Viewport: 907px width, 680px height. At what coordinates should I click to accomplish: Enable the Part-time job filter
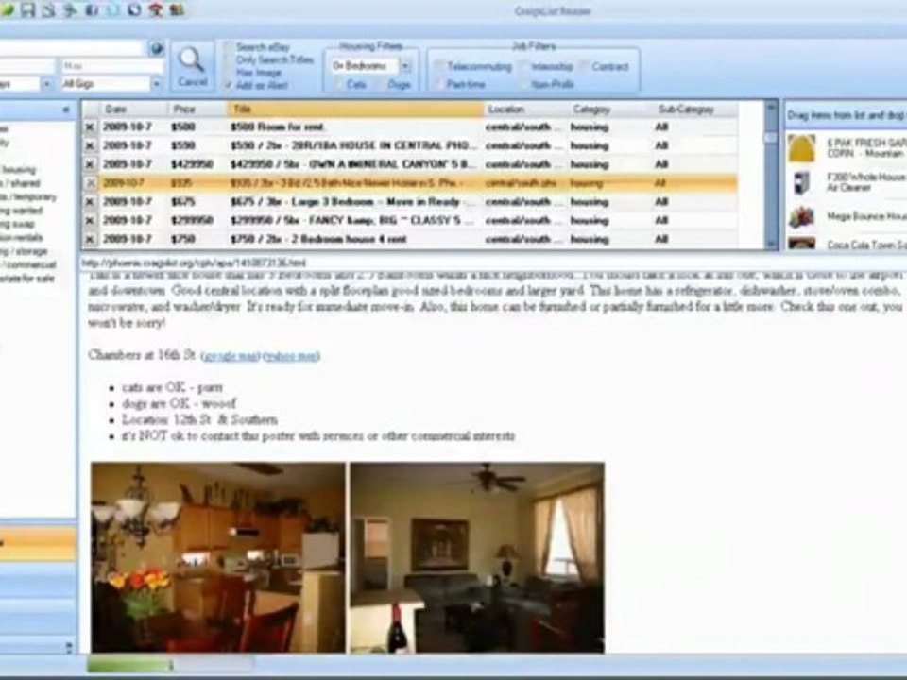click(x=439, y=84)
